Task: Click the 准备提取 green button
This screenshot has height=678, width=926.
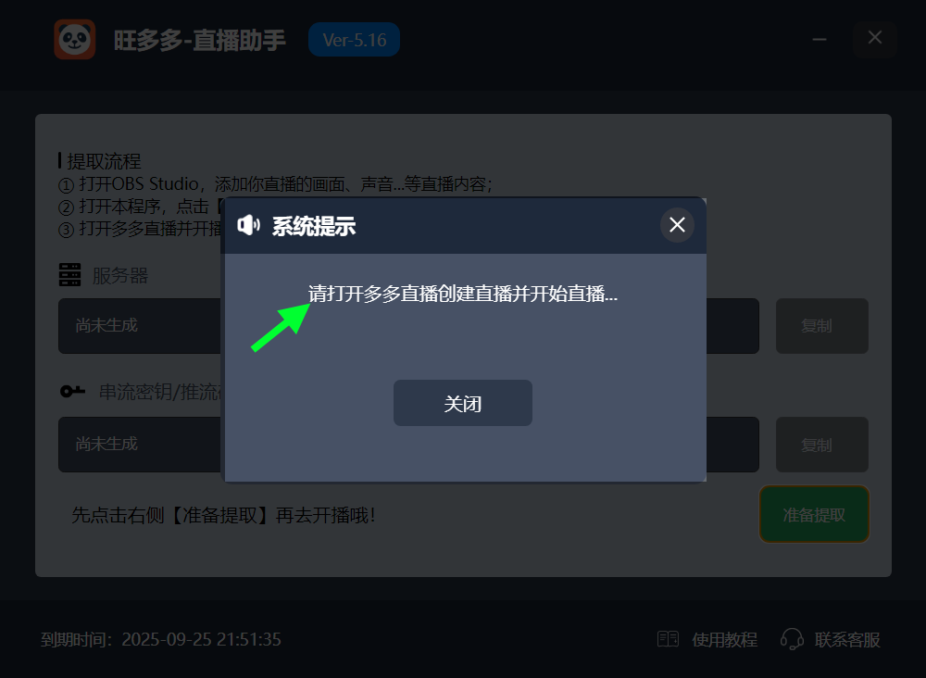Action: [814, 514]
